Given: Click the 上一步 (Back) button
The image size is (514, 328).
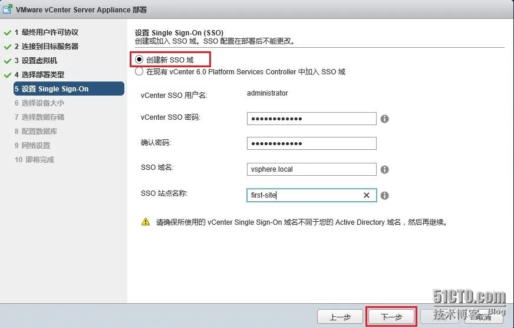Looking at the screenshot, I should [340, 317].
